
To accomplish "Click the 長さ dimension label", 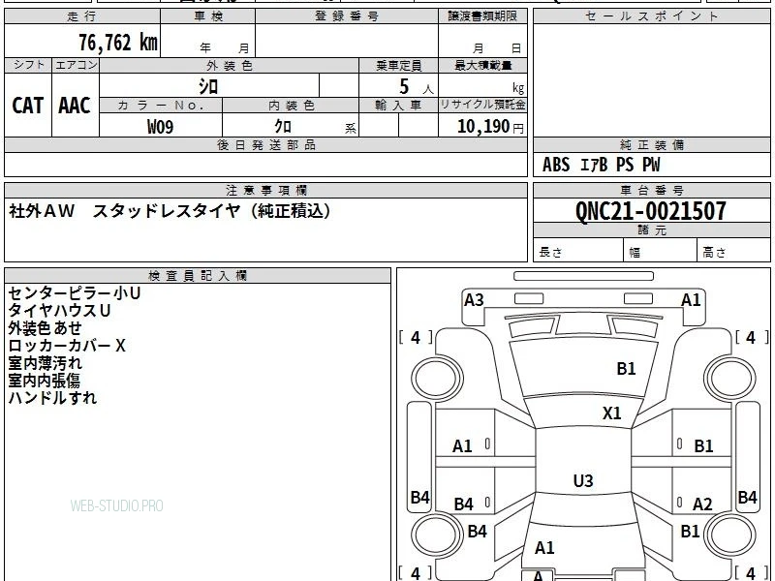I will click(550, 253).
